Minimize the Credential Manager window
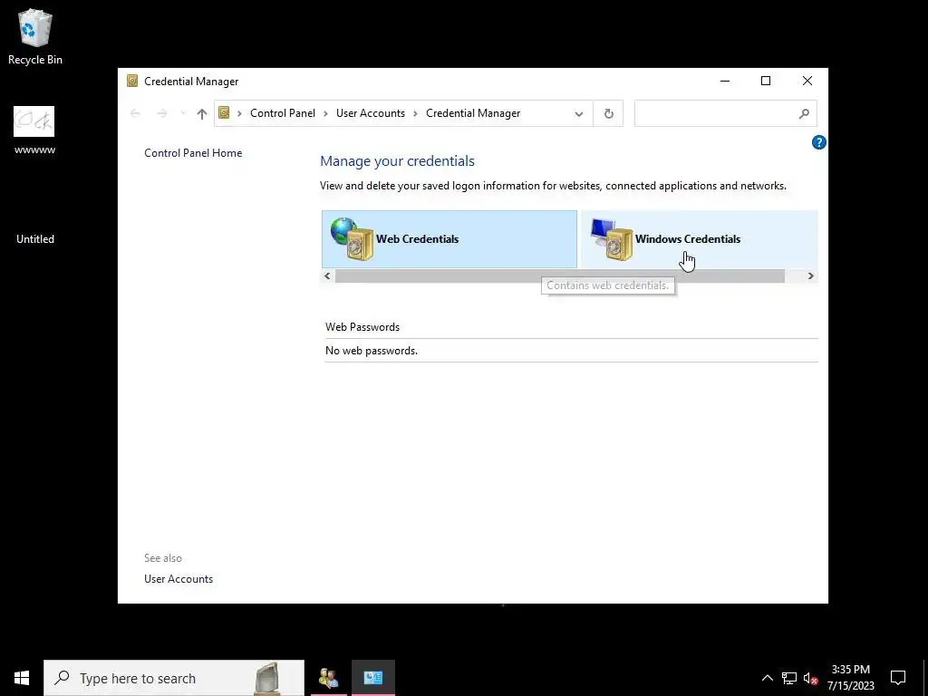 (724, 81)
